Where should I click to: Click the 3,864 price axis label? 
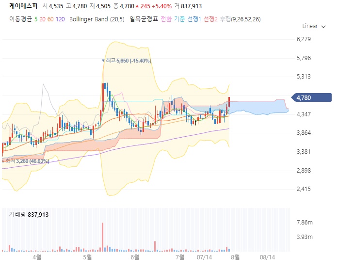pyautogui.click(x=304, y=133)
